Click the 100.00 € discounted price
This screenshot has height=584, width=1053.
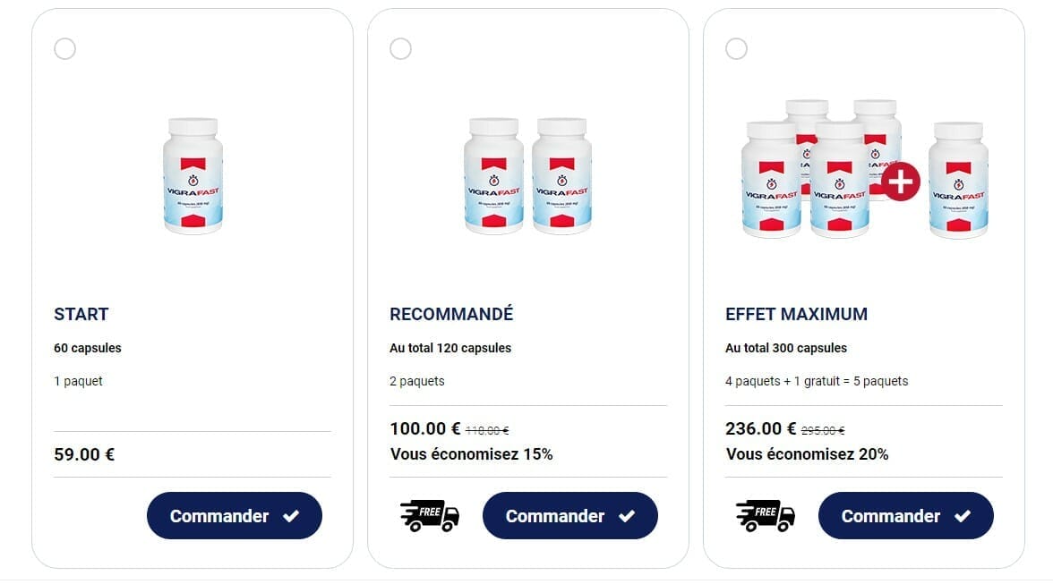[x=425, y=428]
